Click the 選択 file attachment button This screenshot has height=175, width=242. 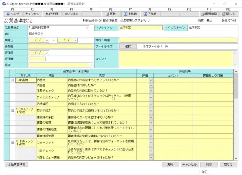128,46
